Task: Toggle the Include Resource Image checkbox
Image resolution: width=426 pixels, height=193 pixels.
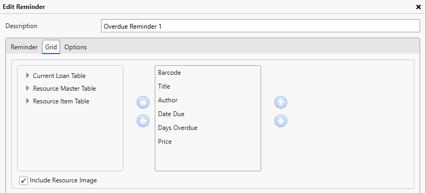Action: 23,181
